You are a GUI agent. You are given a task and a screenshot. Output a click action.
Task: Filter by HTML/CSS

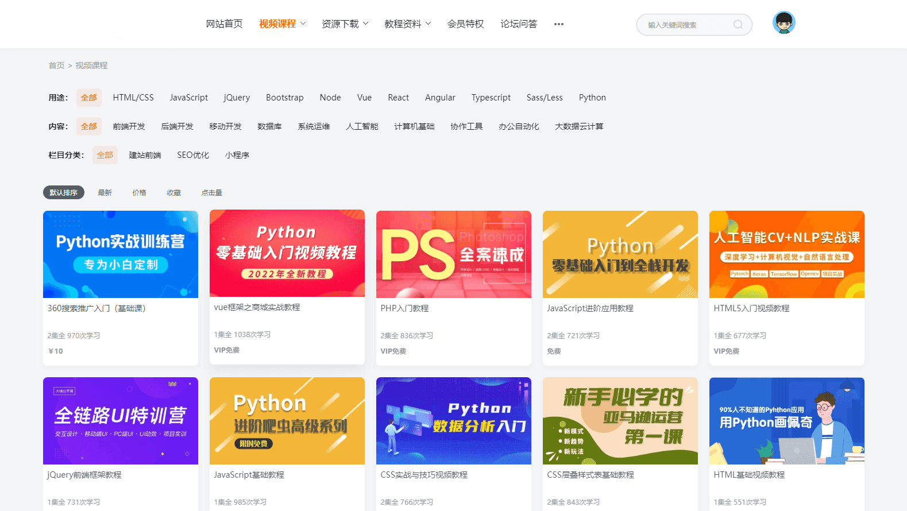(133, 98)
